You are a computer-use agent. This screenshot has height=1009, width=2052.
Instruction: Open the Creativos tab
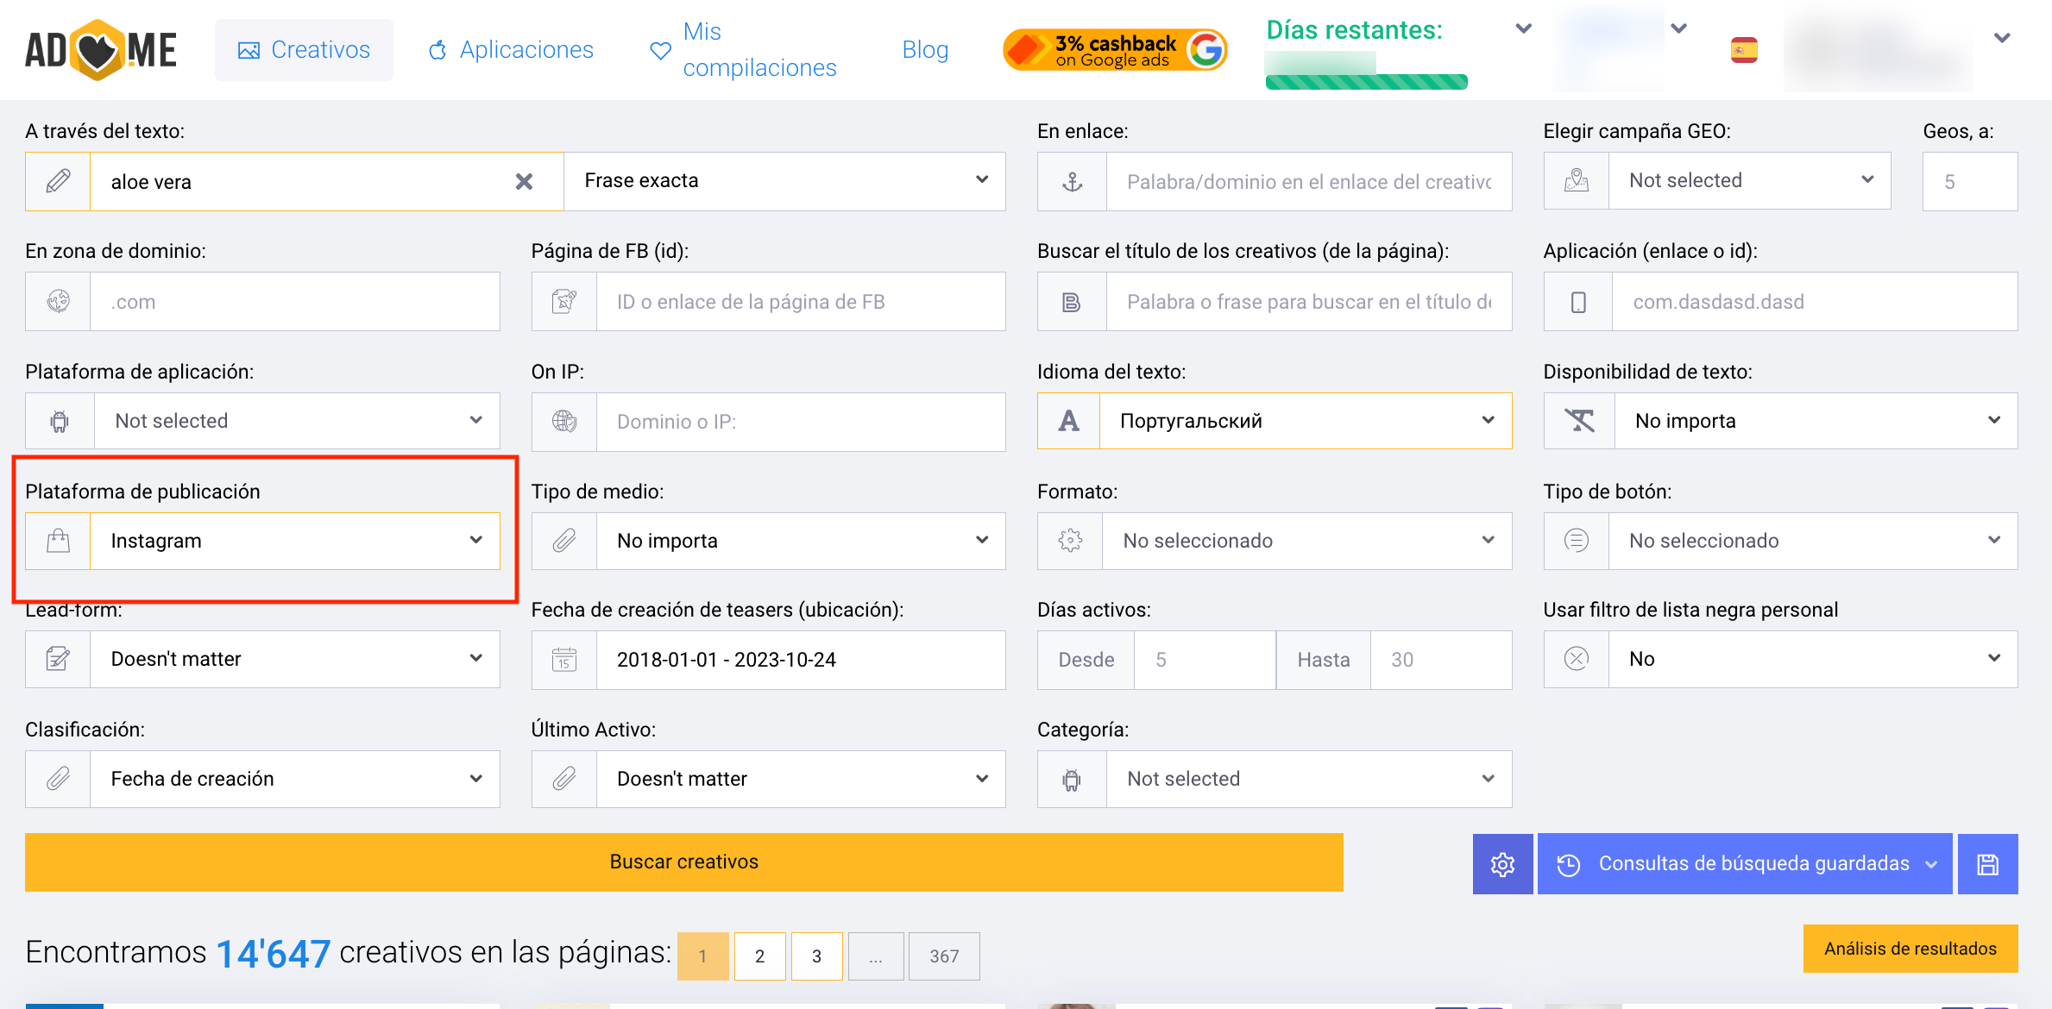[x=304, y=50]
